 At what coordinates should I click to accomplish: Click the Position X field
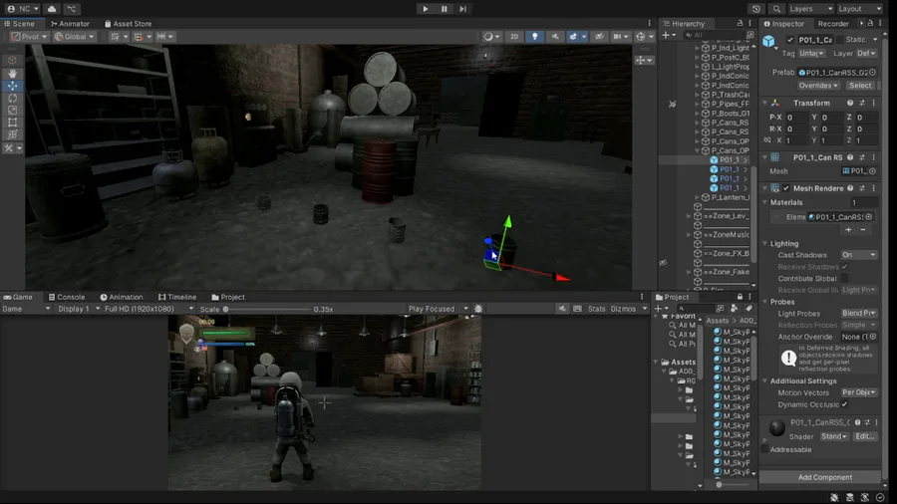795,118
